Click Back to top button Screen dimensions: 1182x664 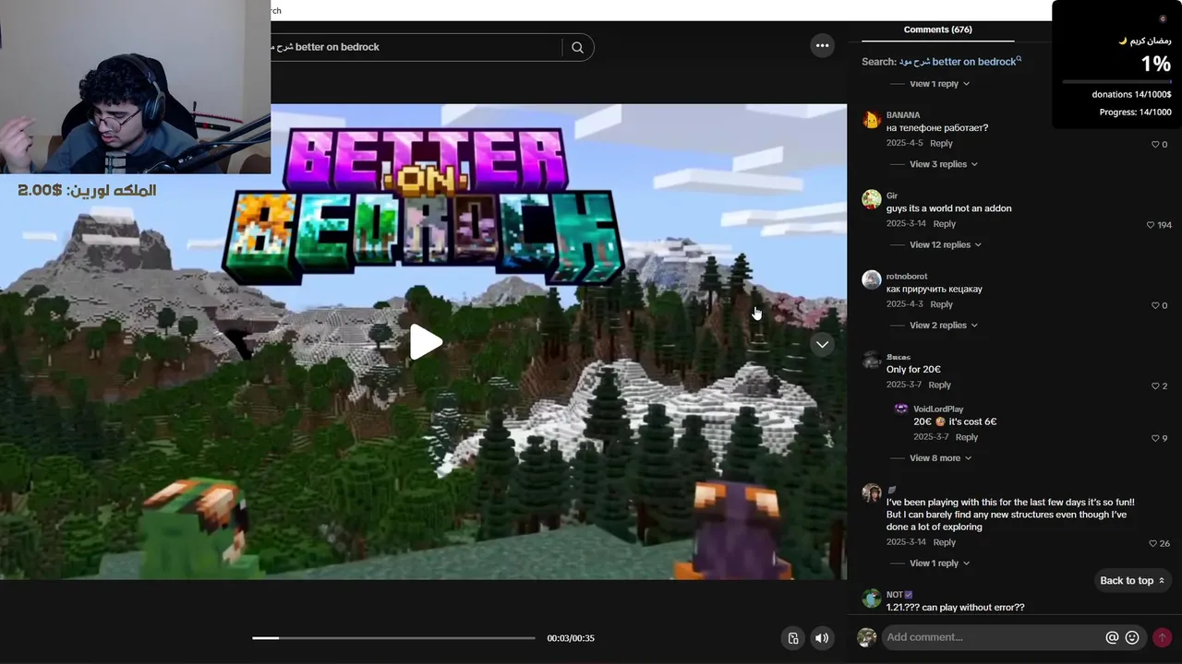pyautogui.click(x=1132, y=580)
